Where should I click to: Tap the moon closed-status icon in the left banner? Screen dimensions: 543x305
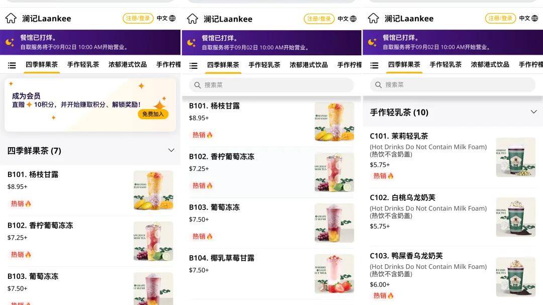point(10,42)
